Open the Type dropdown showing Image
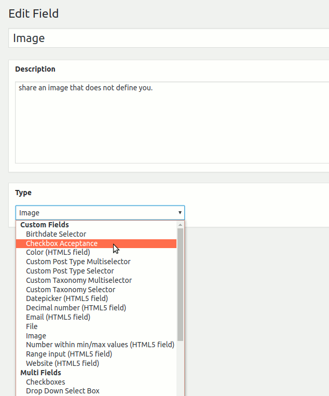329x396 pixels. [100, 213]
